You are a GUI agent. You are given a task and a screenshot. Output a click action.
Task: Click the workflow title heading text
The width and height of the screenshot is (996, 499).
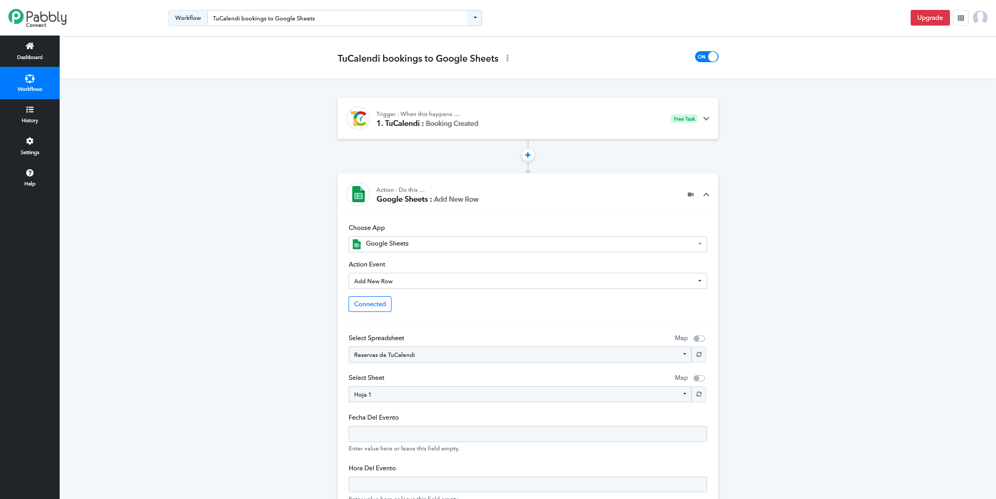(418, 59)
